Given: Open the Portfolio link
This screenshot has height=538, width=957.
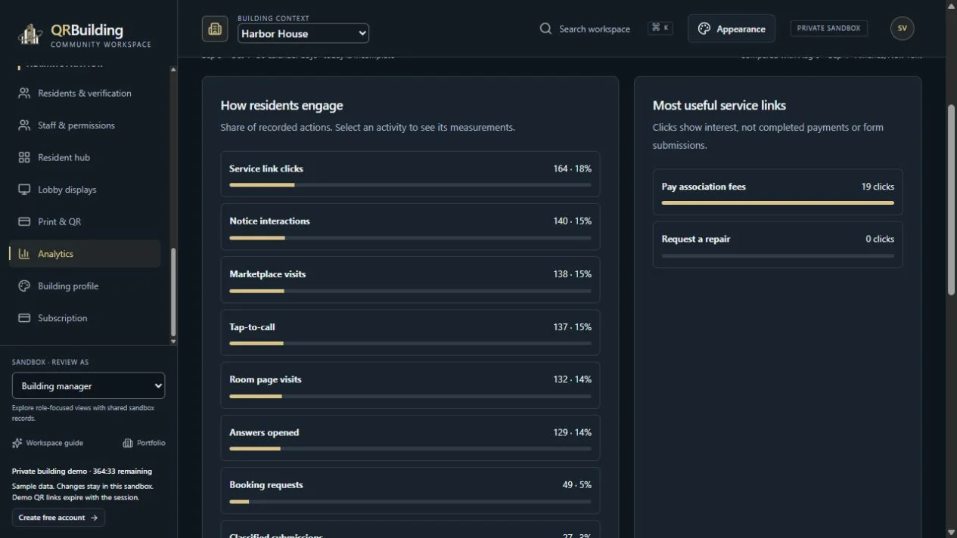Looking at the screenshot, I should [144, 443].
